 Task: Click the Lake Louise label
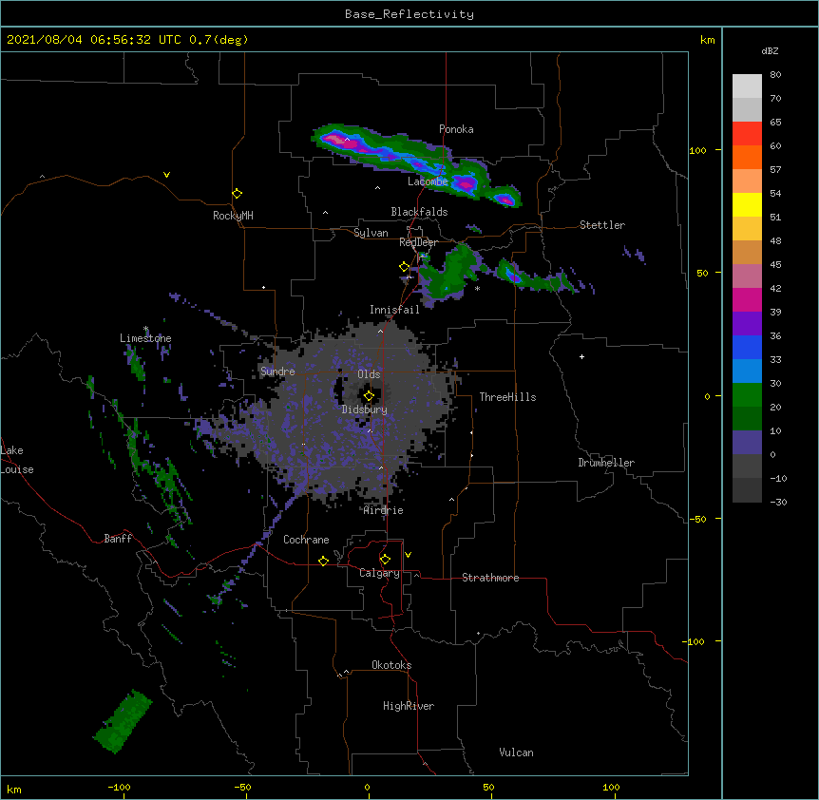pos(16,460)
